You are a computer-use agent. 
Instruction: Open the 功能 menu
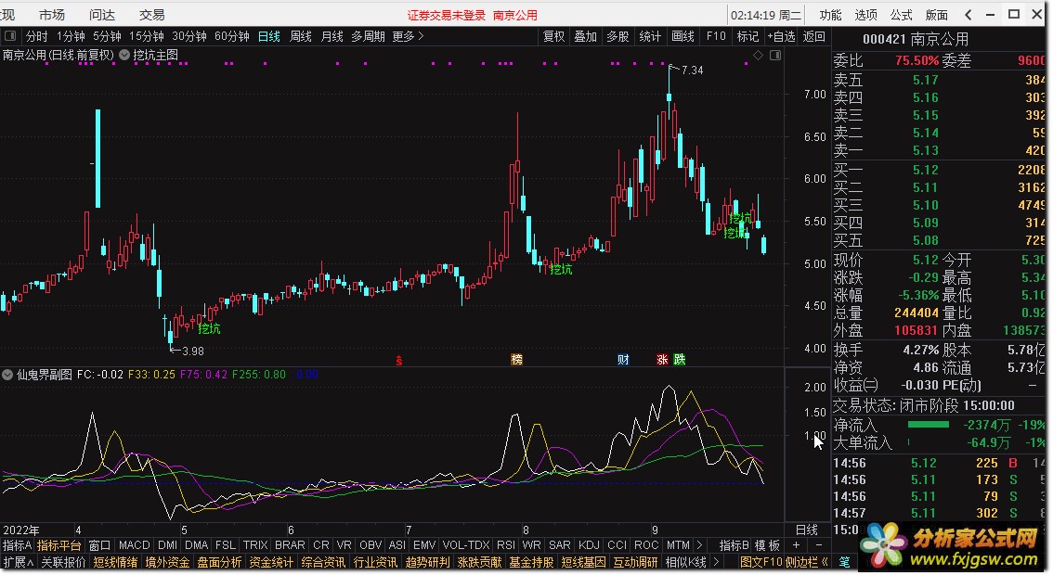point(830,15)
